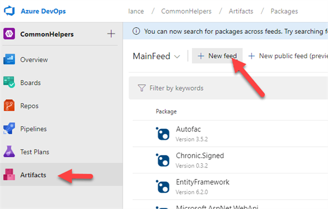This screenshot has width=328, height=209.
Task: Click the Pipelines rocket icon
Action: pos(9,128)
